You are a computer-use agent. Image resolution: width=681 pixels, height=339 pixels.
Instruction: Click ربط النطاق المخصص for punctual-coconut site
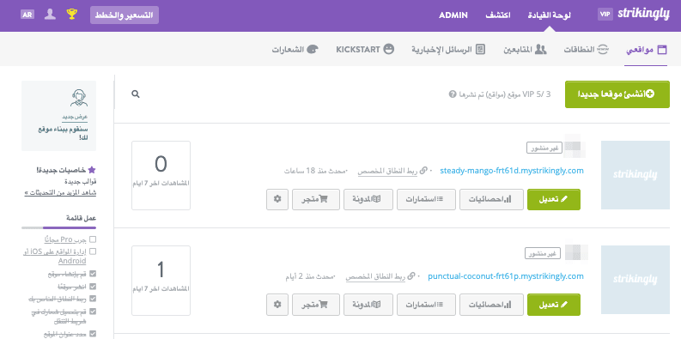pyautogui.click(x=375, y=276)
